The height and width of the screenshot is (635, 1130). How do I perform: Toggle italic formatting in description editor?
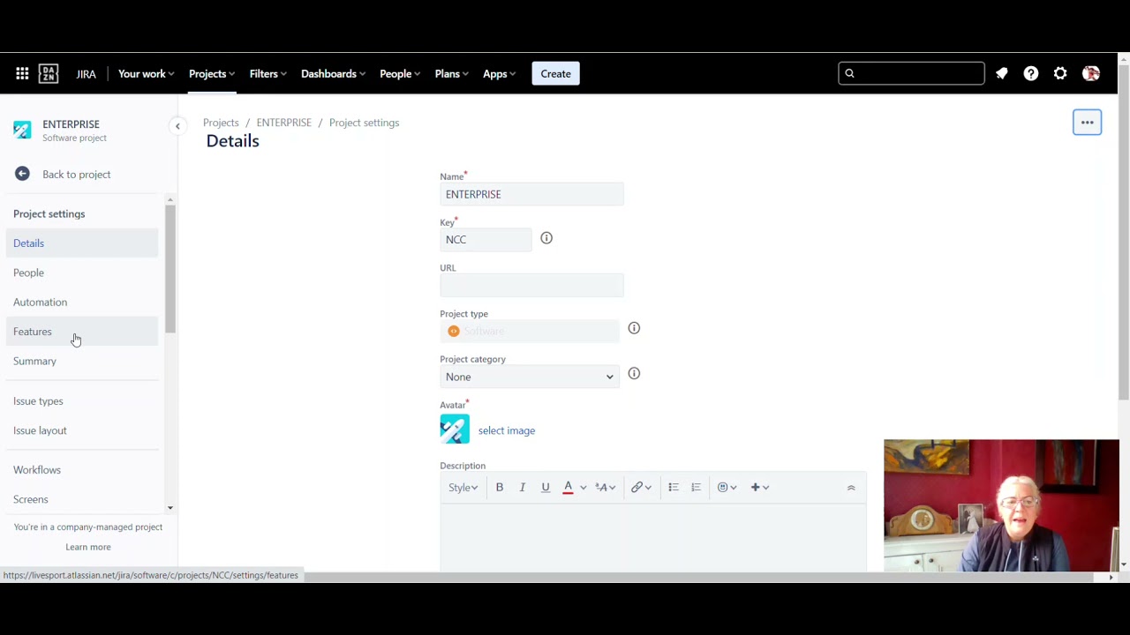point(523,487)
